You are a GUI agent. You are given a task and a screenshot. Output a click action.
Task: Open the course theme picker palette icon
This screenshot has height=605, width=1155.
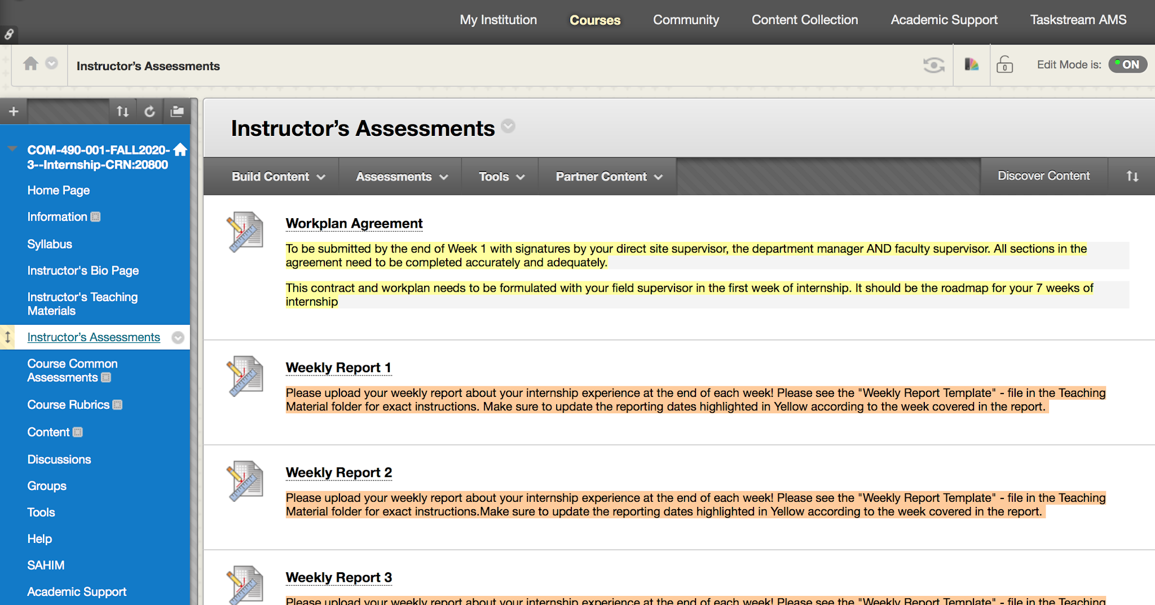click(971, 64)
